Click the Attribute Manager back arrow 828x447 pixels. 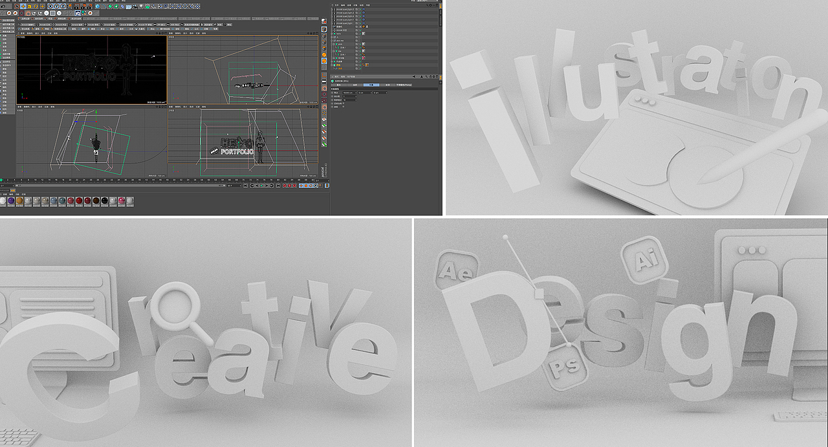(414, 76)
